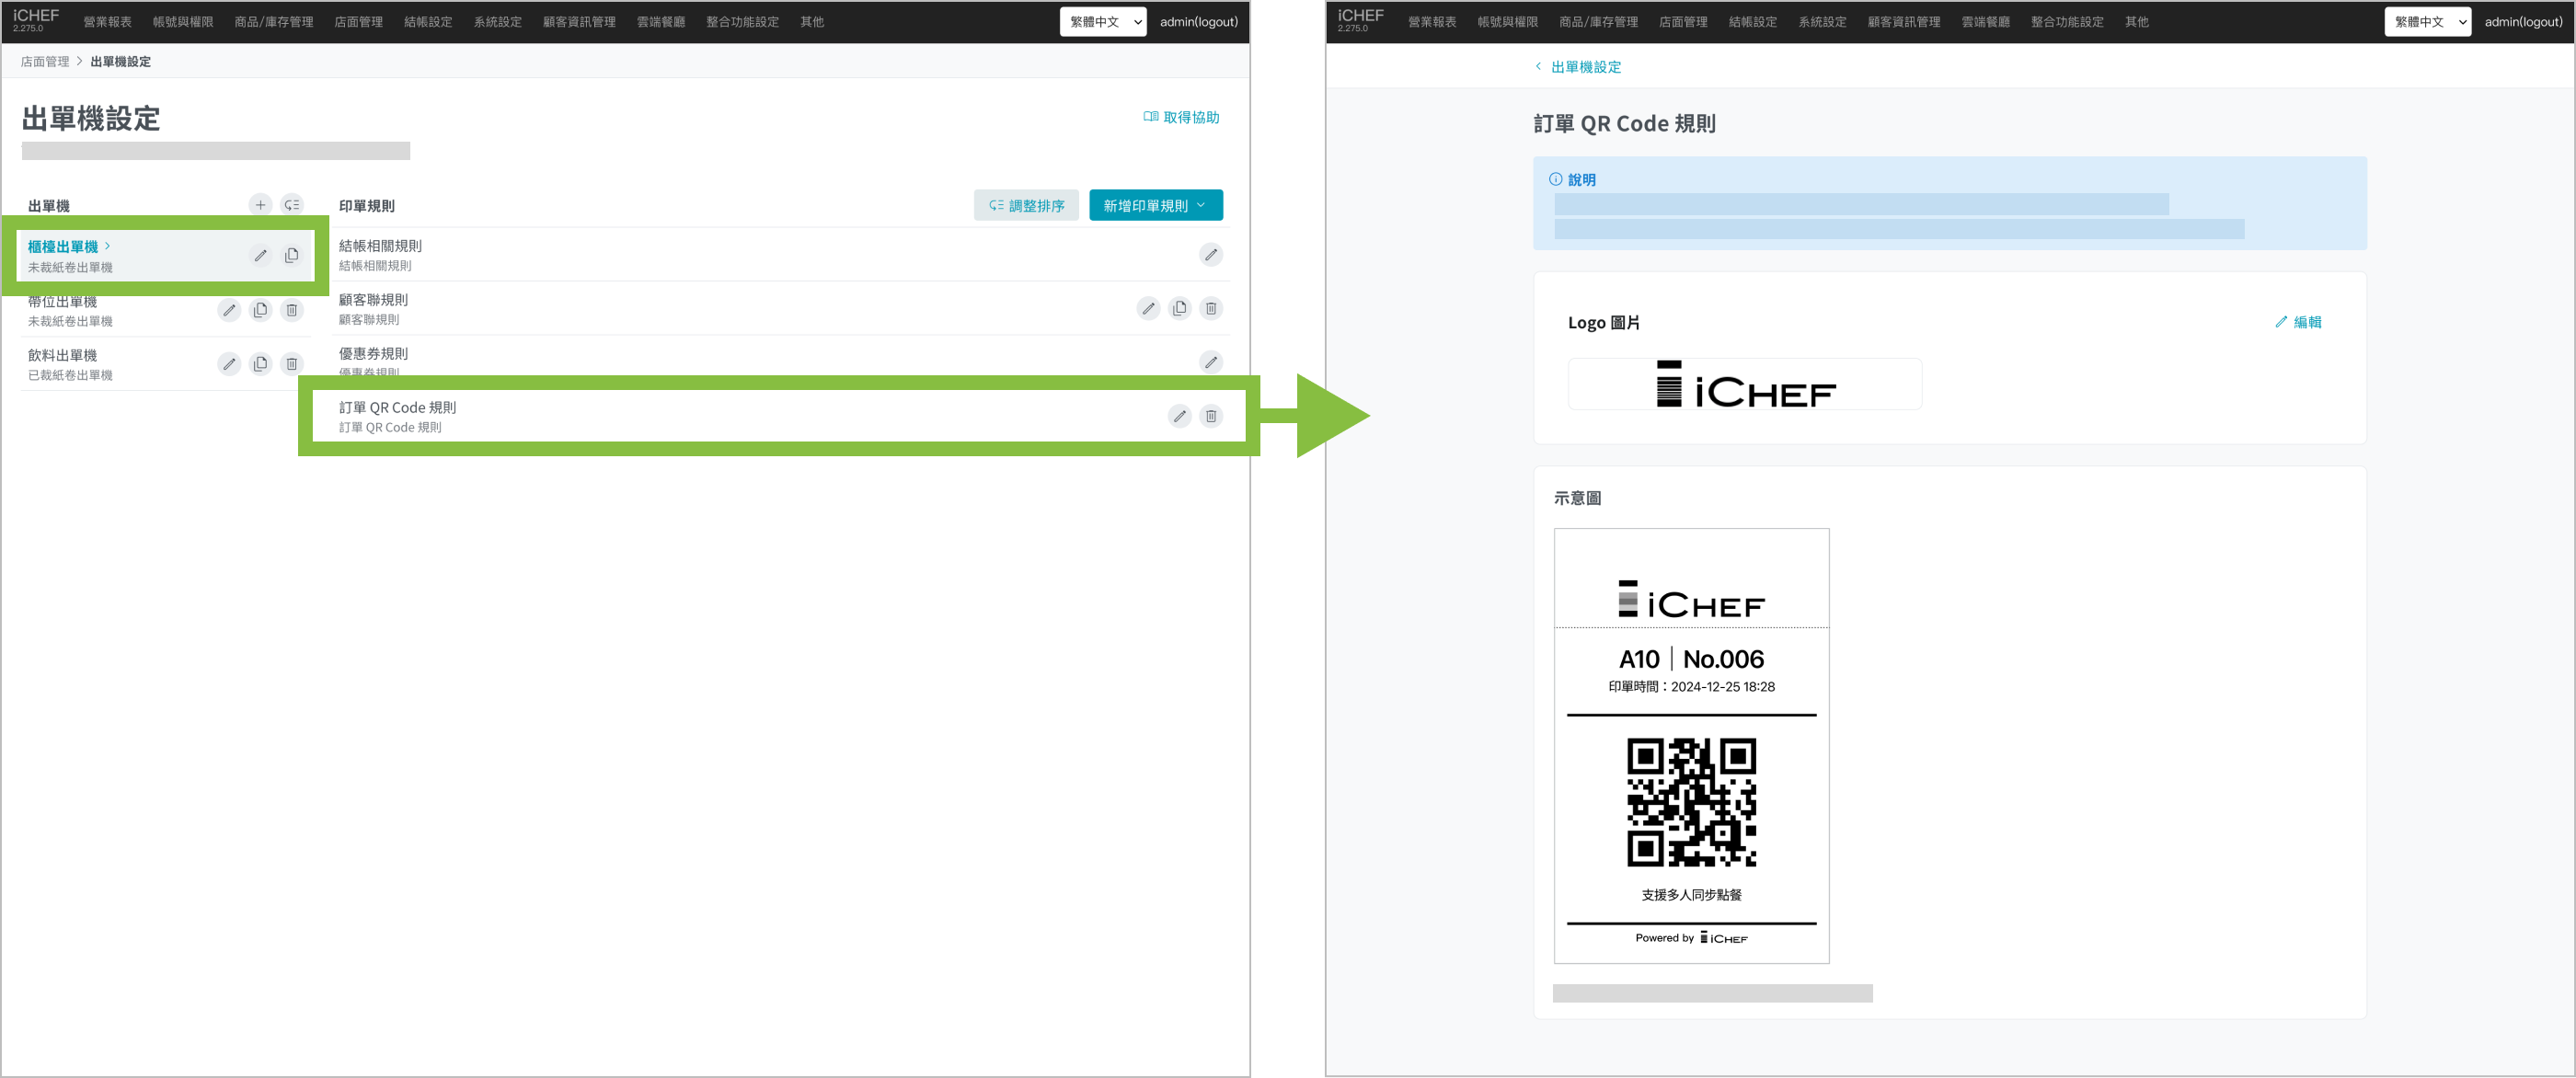
Task: Edit the 結帳相關規則 print rule
Action: pos(1210,255)
